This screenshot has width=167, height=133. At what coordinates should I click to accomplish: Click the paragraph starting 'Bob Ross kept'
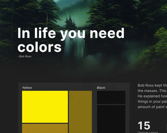coord(152,96)
